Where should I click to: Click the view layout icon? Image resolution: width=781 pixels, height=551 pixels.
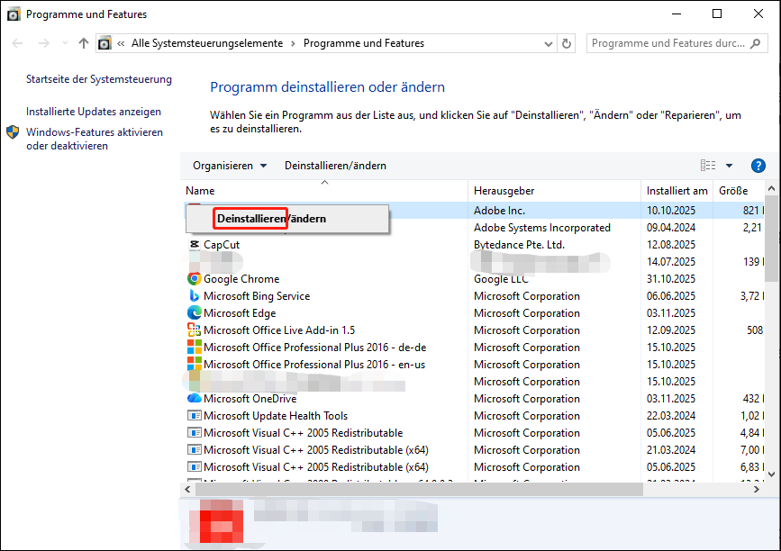pyautogui.click(x=708, y=166)
